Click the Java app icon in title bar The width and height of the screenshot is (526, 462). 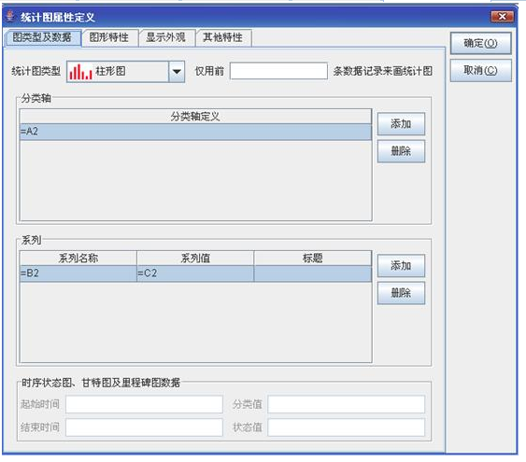(x=10, y=16)
